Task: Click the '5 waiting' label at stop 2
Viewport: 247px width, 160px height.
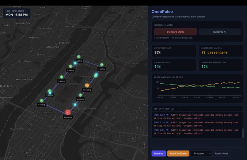Action: [x=70, y=71]
